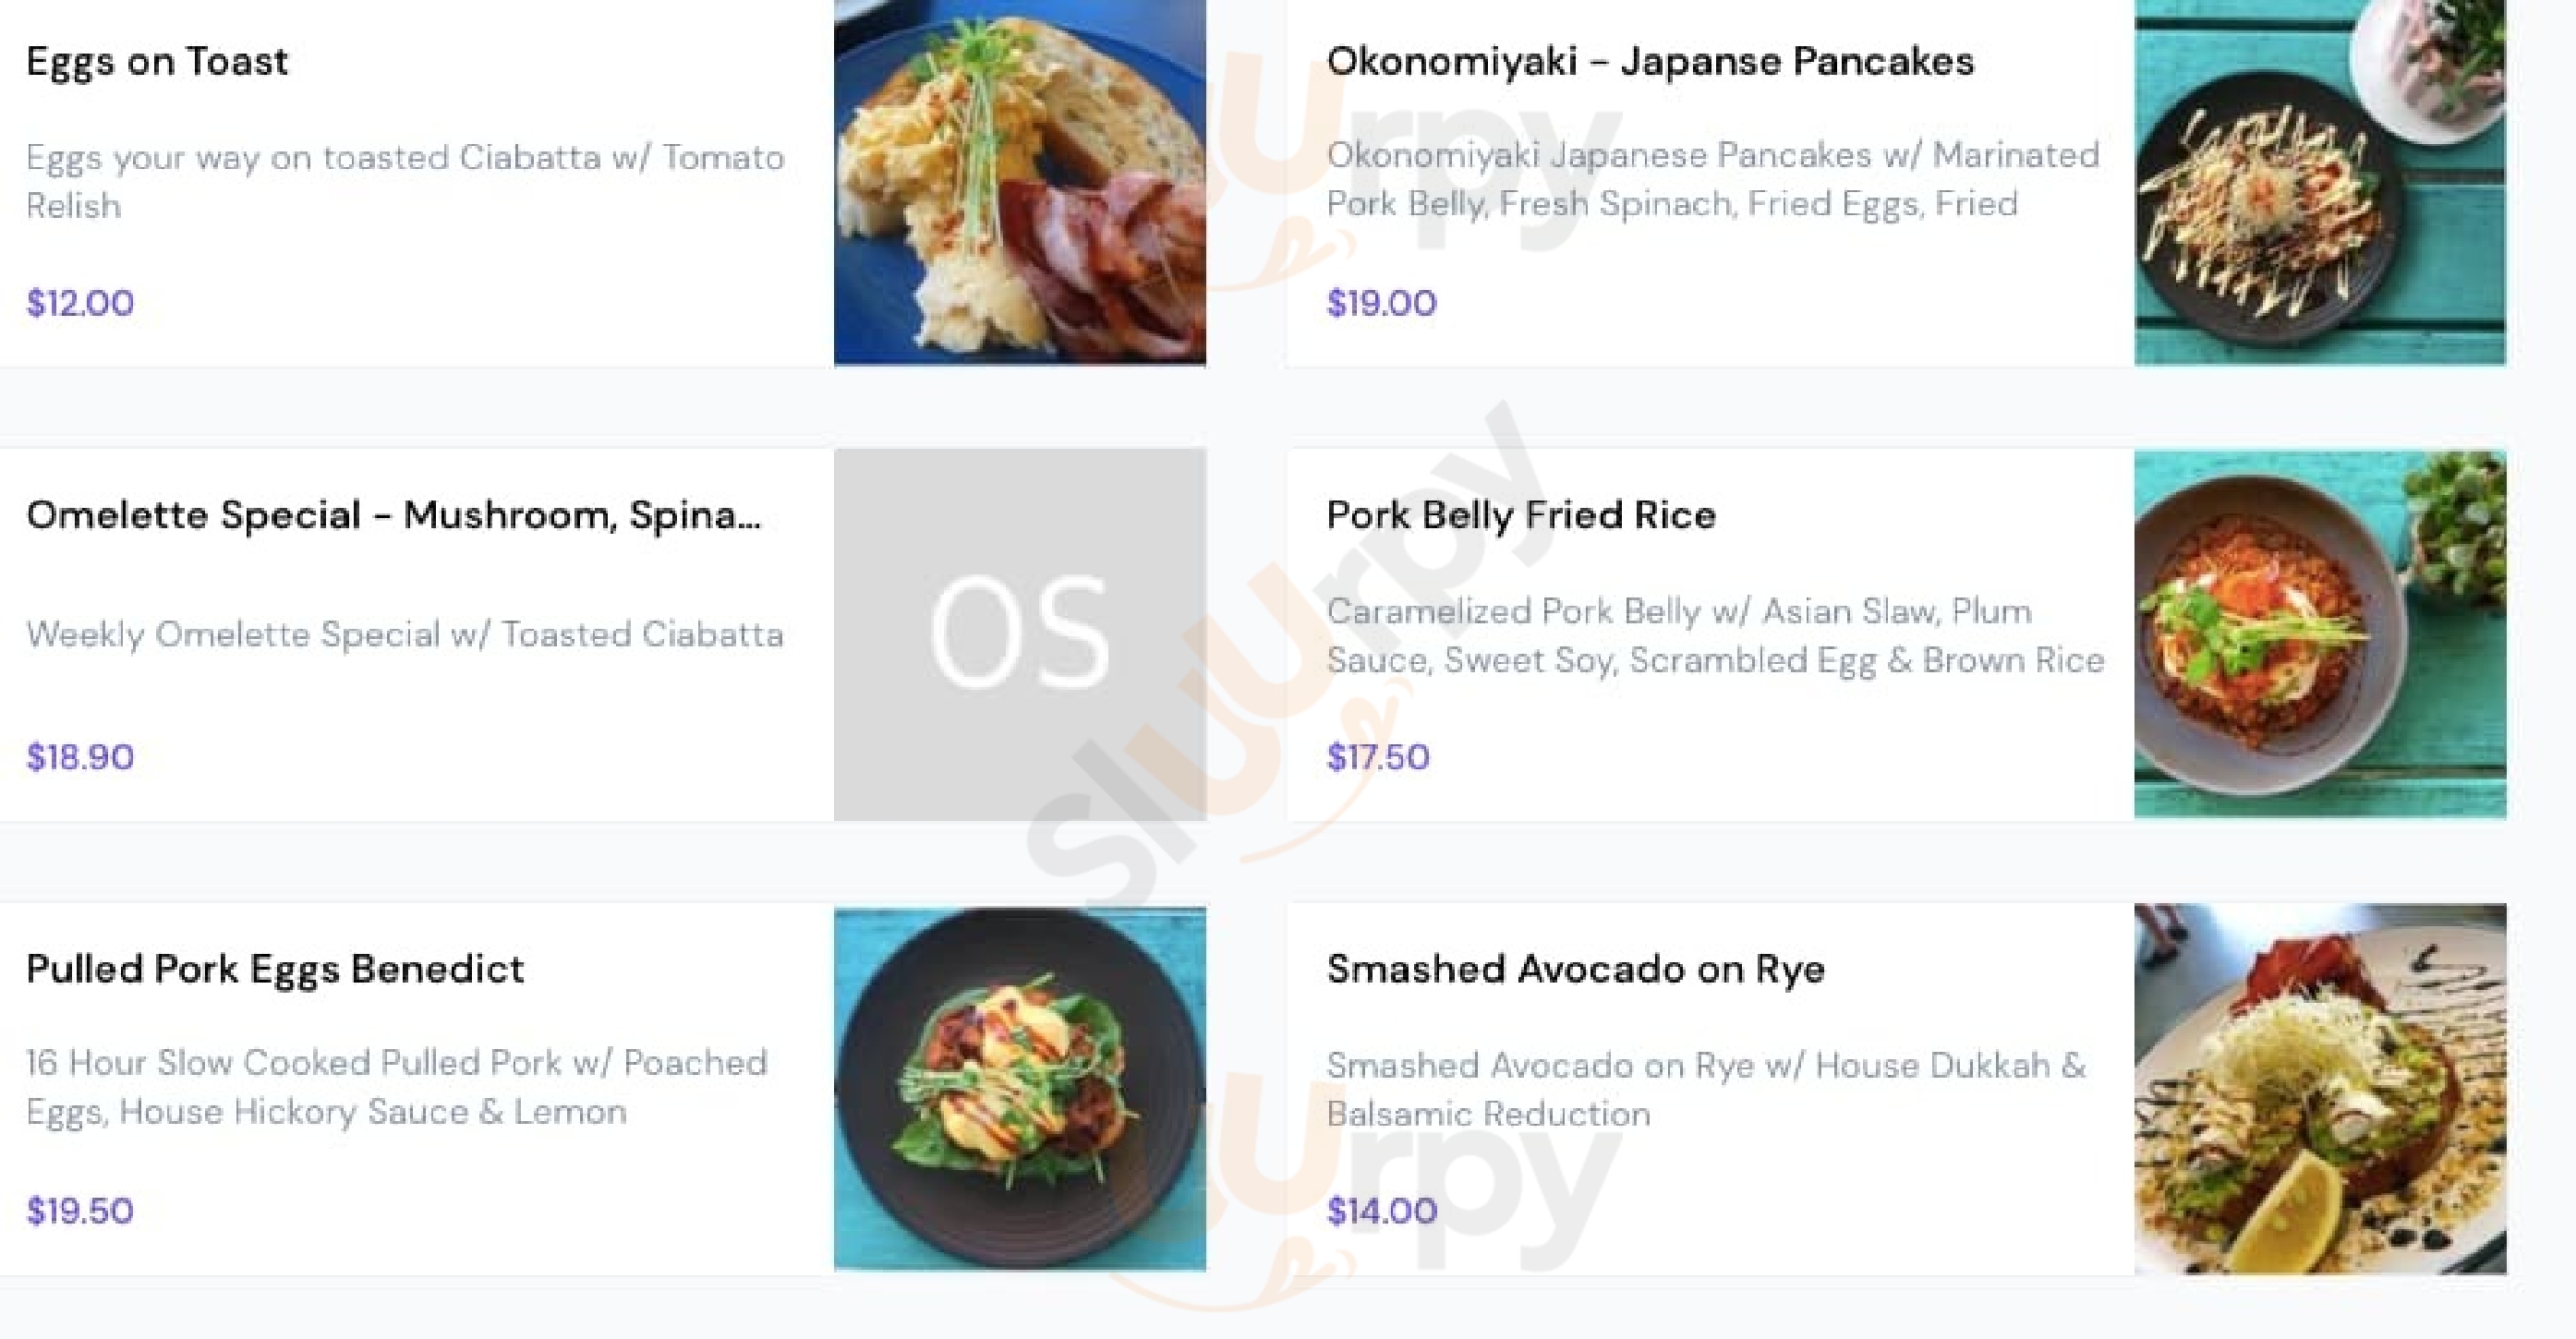Image resolution: width=2576 pixels, height=1339 pixels.
Task: Click the OS placeholder image for Omelette Special
Action: click(x=1019, y=634)
